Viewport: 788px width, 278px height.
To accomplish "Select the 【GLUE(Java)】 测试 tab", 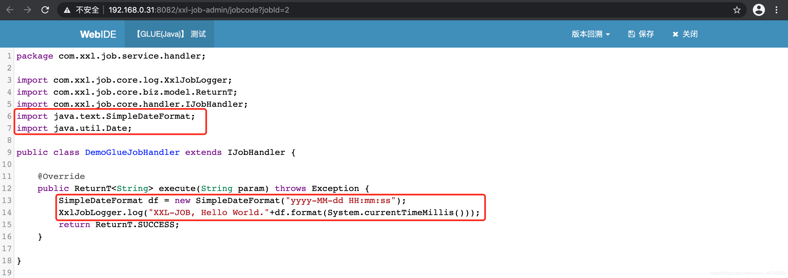I will (x=169, y=34).
